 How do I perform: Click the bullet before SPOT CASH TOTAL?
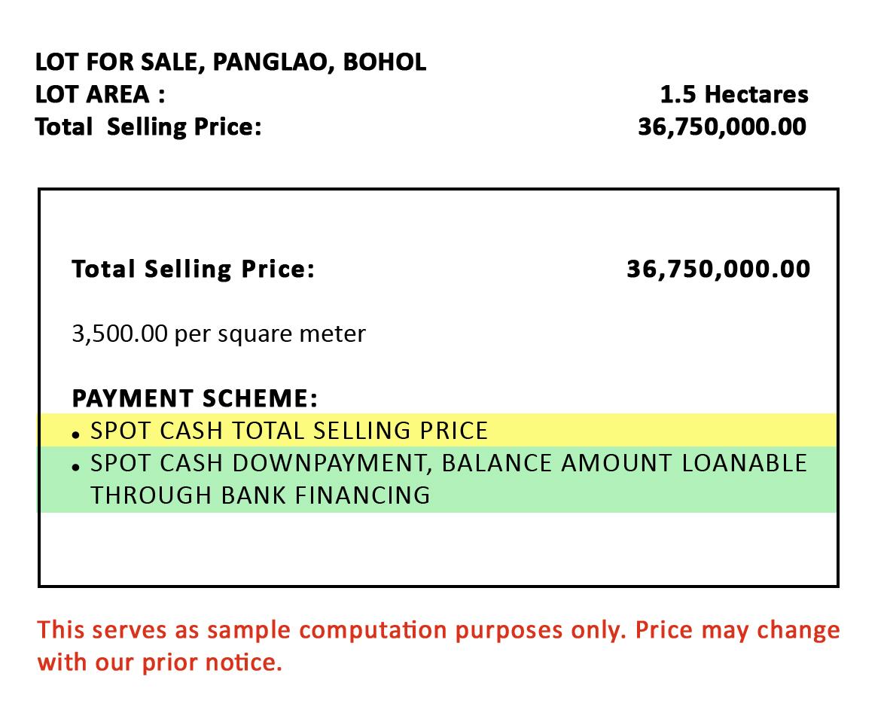[76, 435]
